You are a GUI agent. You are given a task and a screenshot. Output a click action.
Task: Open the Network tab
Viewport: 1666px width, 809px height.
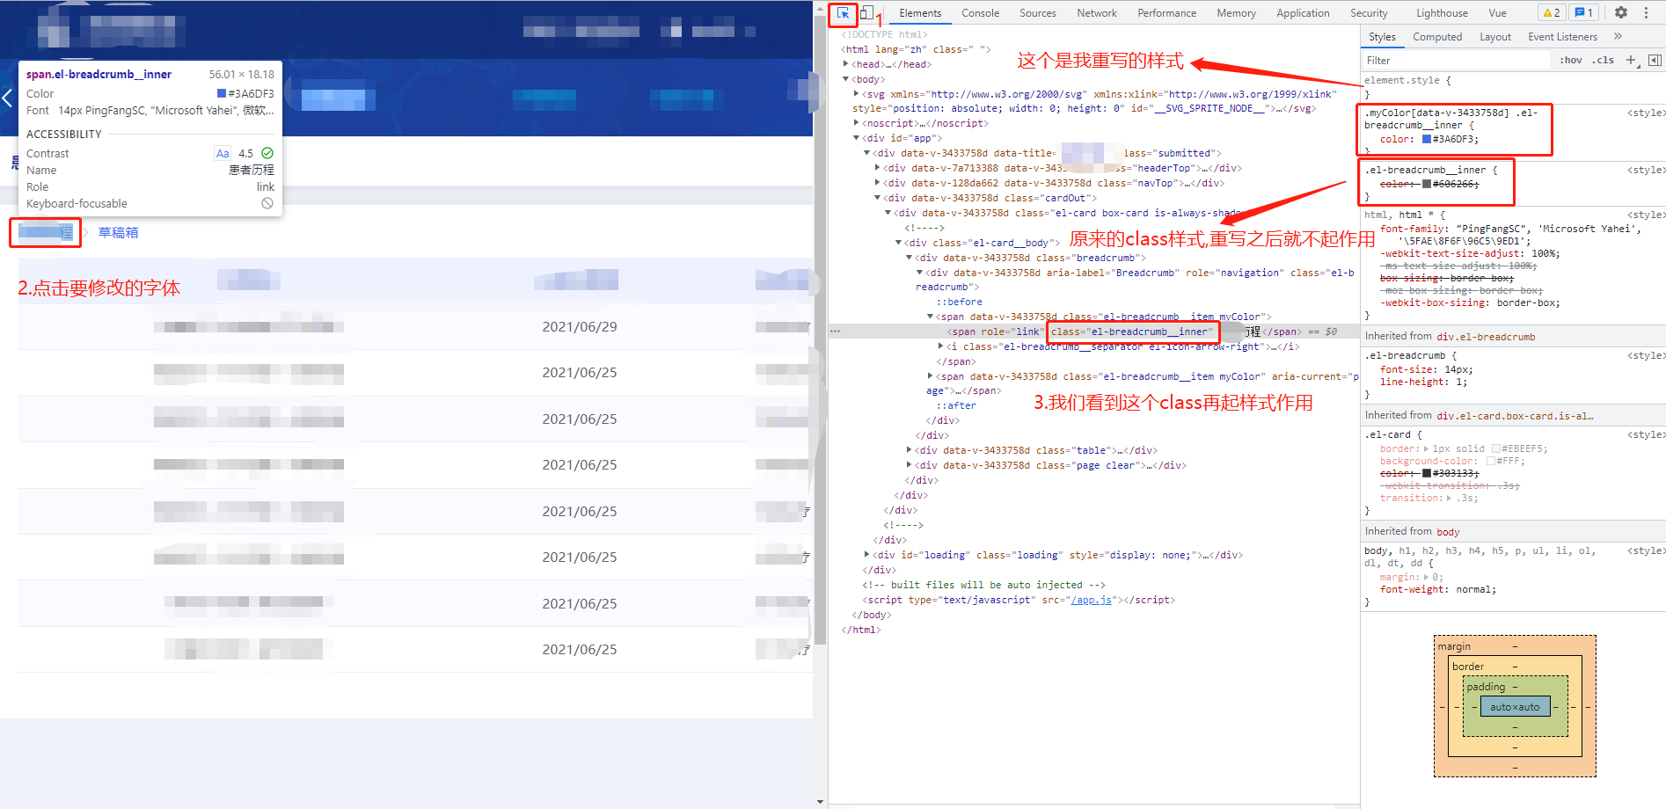1097,13
